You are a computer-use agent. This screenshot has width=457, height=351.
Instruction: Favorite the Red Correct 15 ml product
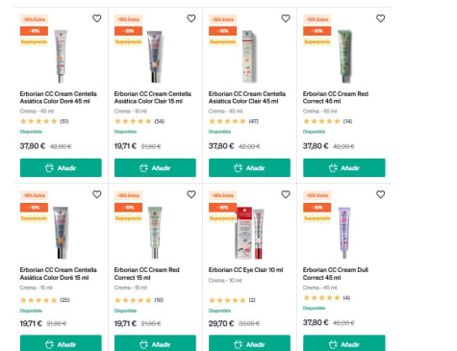click(x=191, y=194)
